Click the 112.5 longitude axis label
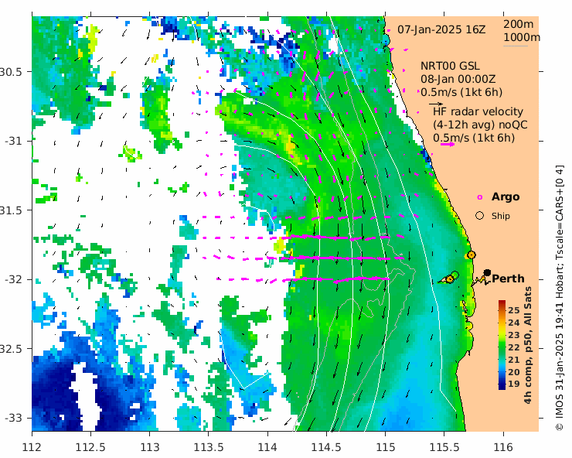Viewport: 572px width, 458px height. pyautogui.click(x=90, y=447)
